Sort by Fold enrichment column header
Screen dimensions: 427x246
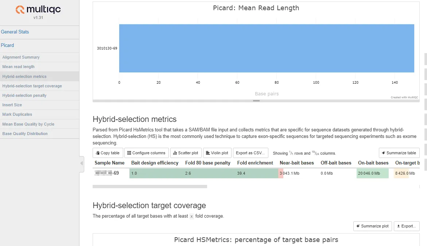[255, 163]
